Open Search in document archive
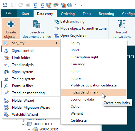This screenshot has height=131, width=135. click(x=37, y=29)
